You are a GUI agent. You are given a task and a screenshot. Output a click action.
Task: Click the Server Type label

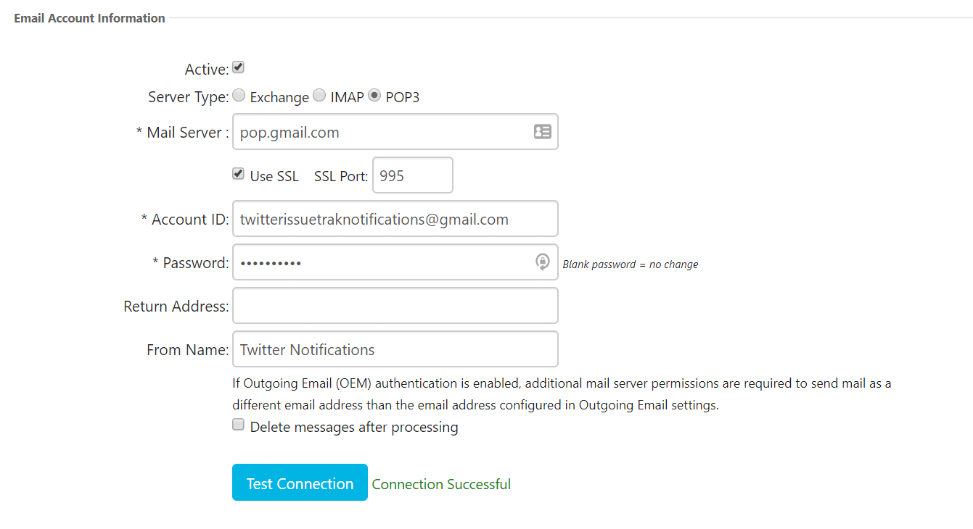pos(189,97)
